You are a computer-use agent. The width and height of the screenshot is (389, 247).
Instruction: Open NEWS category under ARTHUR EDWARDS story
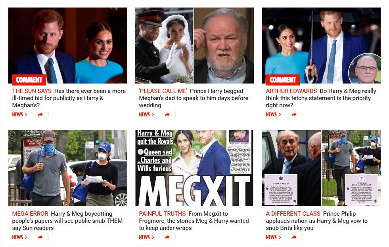273,114
